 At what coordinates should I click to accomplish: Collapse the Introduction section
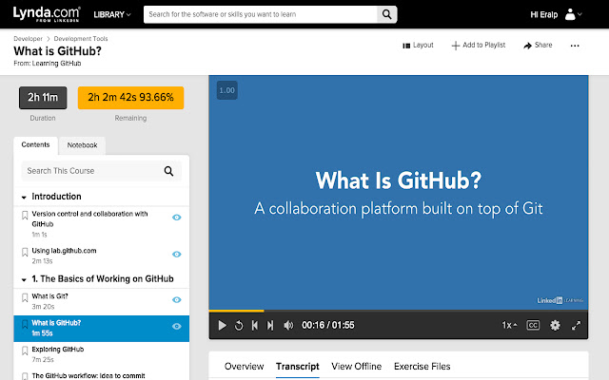coord(24,197)
